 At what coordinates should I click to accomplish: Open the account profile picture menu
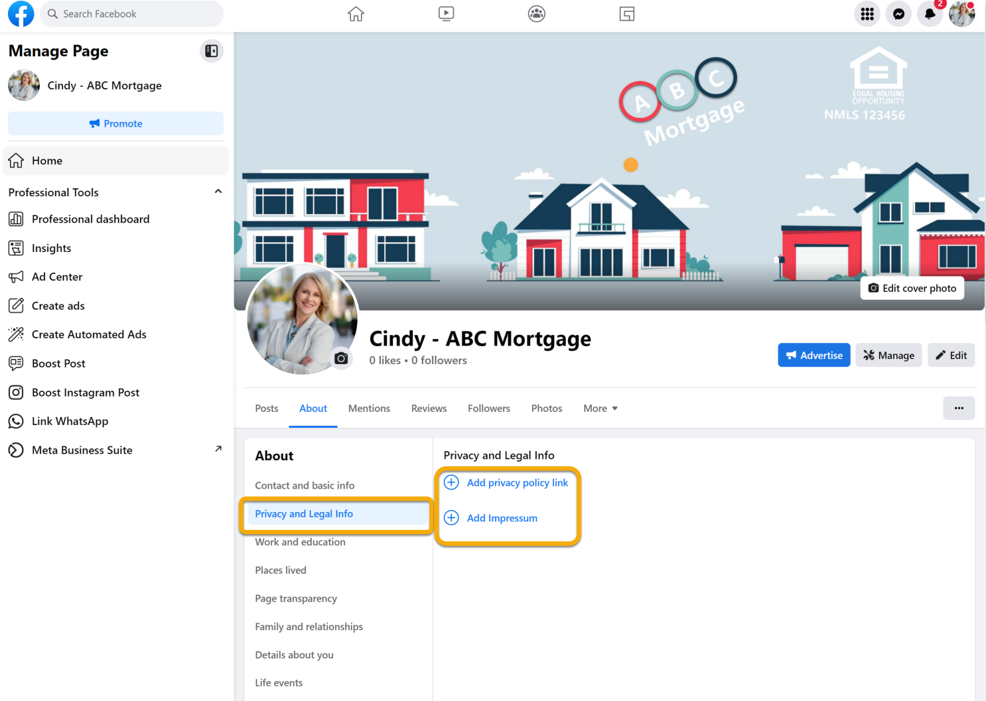pos(962,14)
